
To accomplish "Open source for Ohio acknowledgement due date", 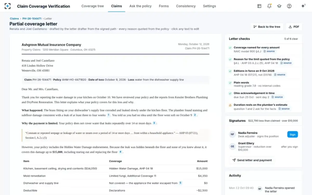I will (x=277, y=97).
